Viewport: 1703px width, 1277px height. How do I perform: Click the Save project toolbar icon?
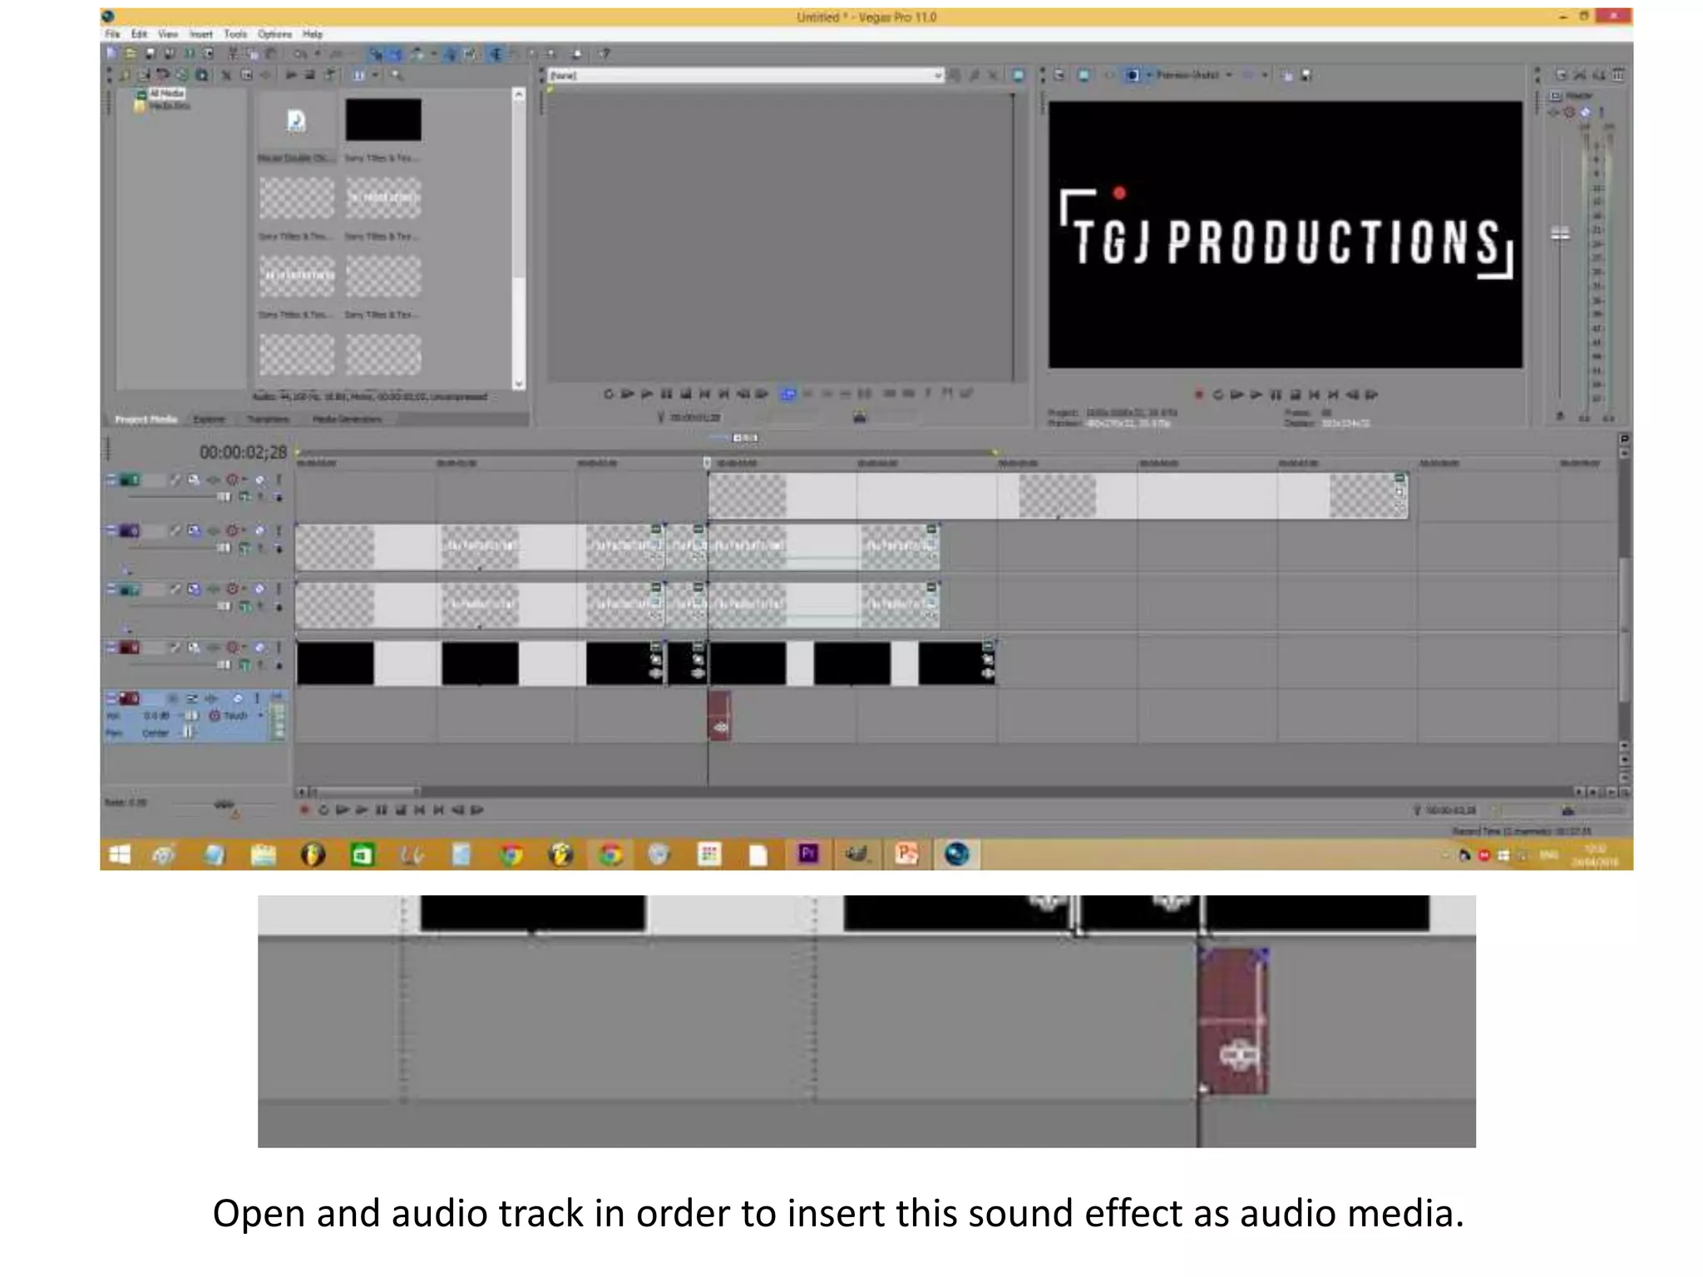(x=151, y=53)
